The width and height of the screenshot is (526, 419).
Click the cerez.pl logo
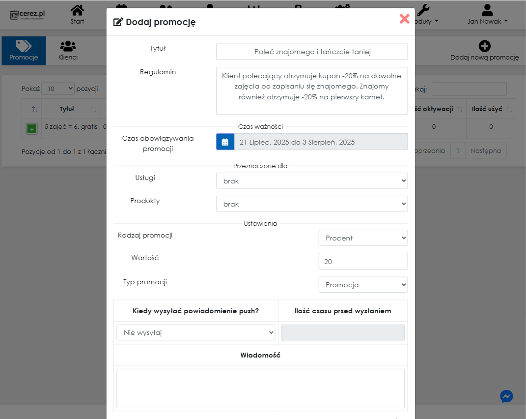[x=28, y=15]
